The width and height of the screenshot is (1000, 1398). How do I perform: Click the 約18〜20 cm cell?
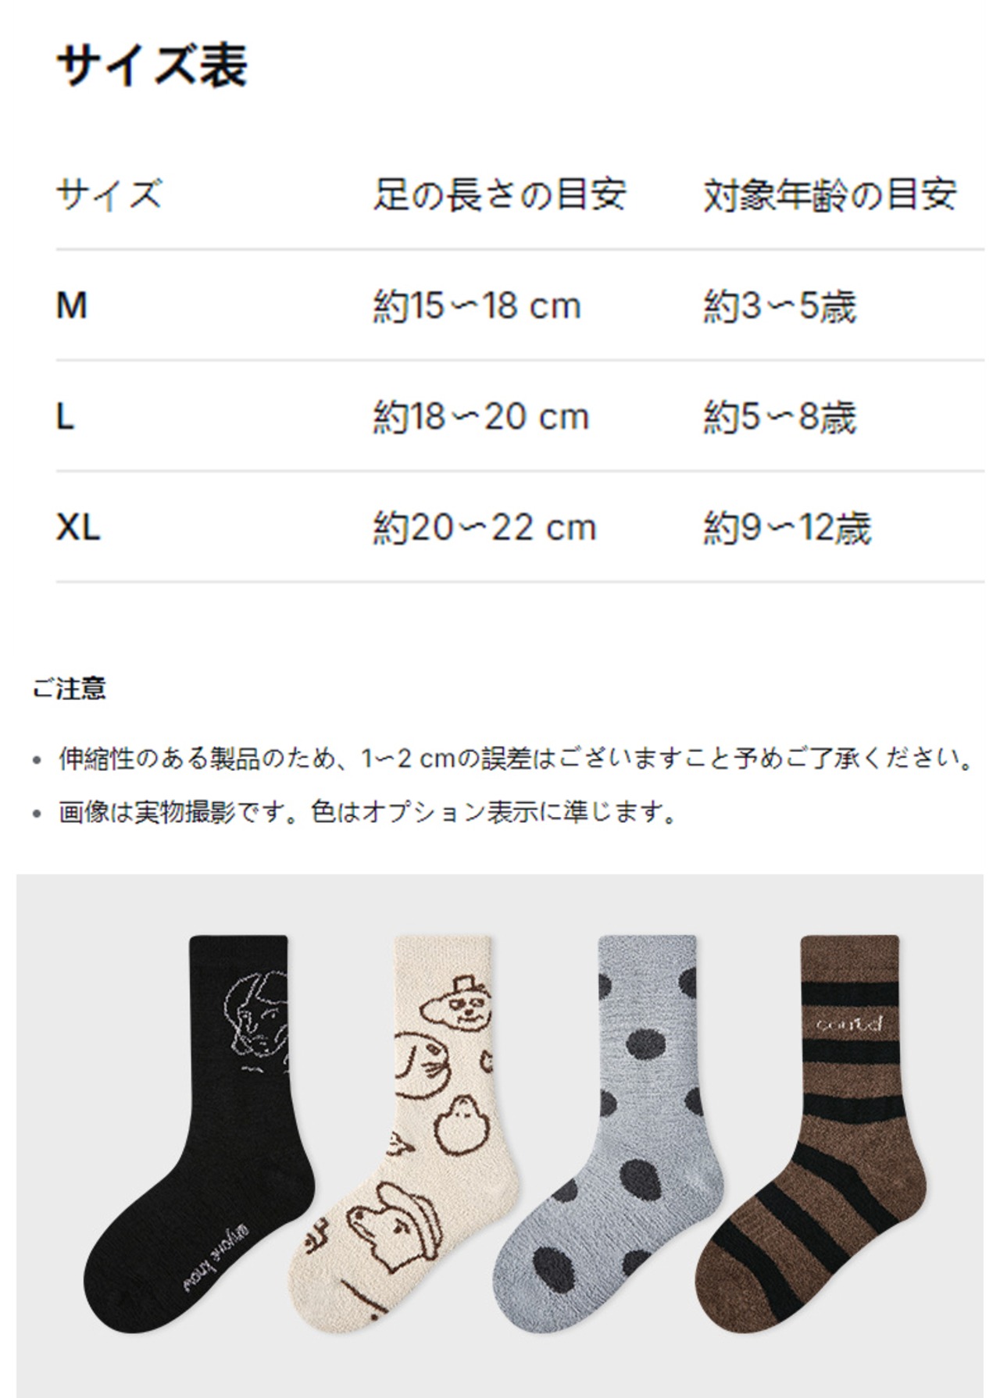pos(480,416)
